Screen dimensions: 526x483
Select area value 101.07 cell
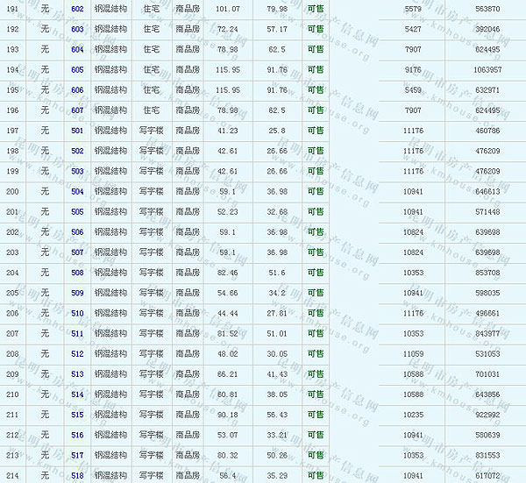tap(228, 9)
